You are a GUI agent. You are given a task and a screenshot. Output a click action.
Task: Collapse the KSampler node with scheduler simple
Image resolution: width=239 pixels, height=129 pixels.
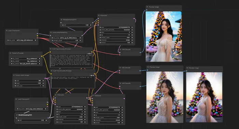pyautogui.click(x=99, y=16)
